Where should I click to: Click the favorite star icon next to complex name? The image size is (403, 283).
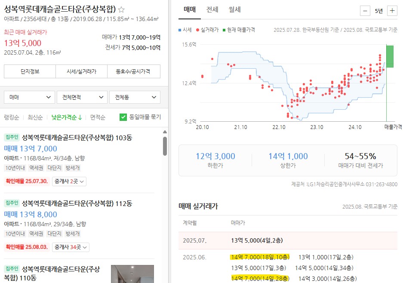[x=121, y=10]
